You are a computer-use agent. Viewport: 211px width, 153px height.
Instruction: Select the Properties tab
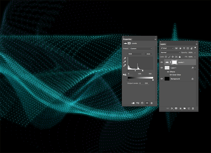(x=127, y=39)
